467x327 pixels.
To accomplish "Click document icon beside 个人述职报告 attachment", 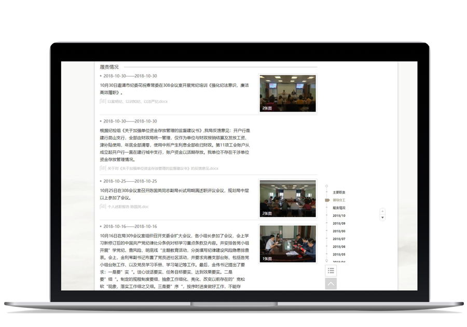I will point(103,207).
